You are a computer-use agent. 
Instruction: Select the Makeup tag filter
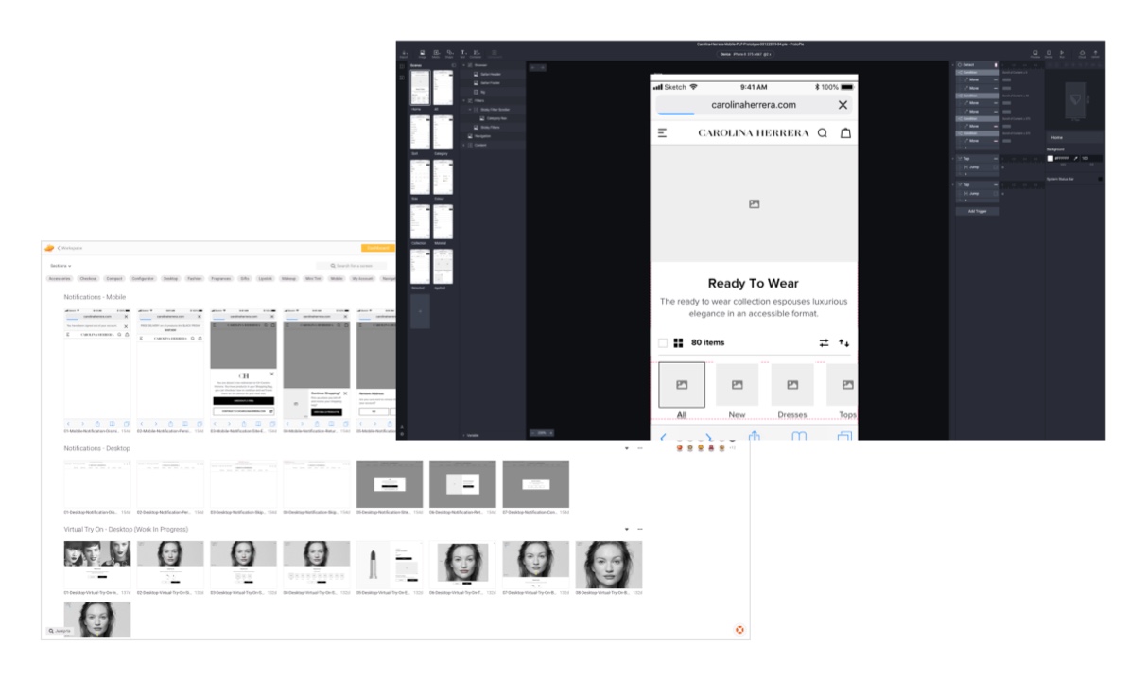coord(288,279)
